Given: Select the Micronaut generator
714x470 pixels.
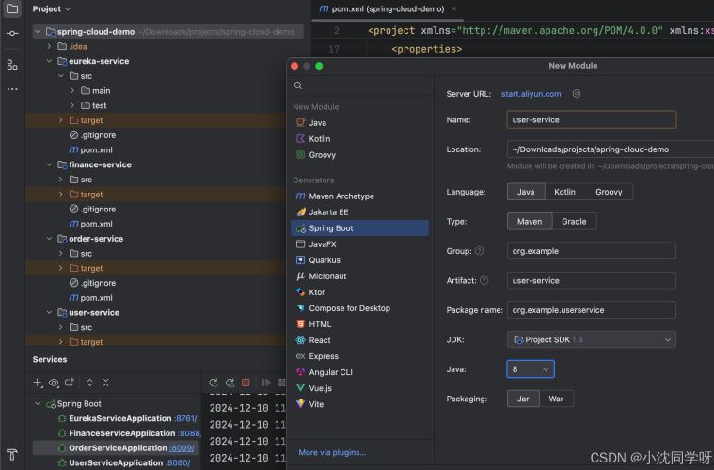Looking at the screenshot, I should pos(359,276).
